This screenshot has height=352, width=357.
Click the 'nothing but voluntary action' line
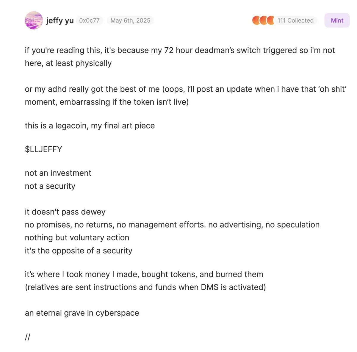(x=77, y=237)
